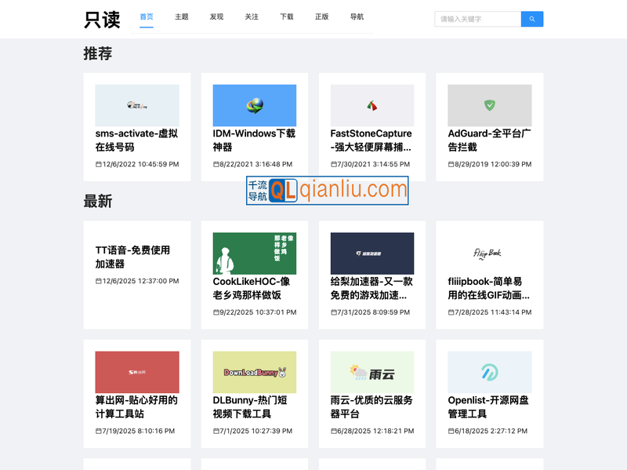The image size is (627, 470).
Task: Open the 发现 page from the navbar
Action: click(x=216, y=16)
